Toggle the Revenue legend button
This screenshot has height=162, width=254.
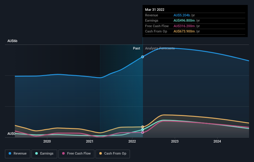click(18, 154)
